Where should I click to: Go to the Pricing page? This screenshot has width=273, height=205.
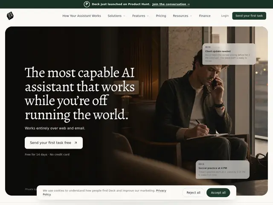click(x=161, y=16)
